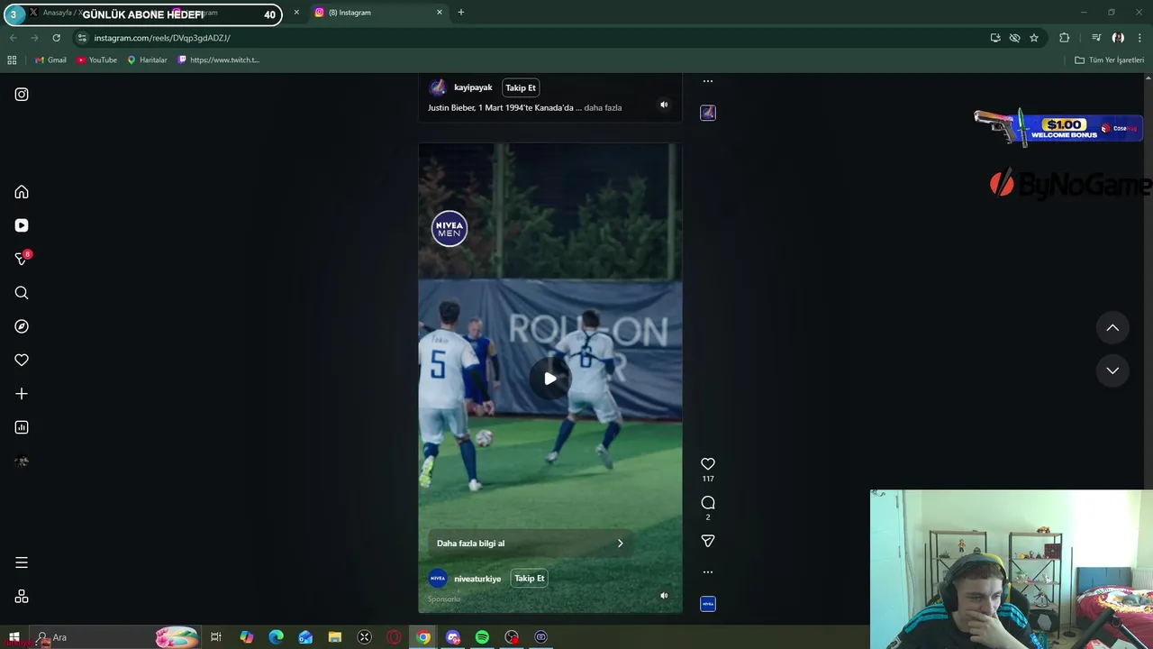Expand caption with 'daha fazla'

pyautogui.click(x=603, y=107)
